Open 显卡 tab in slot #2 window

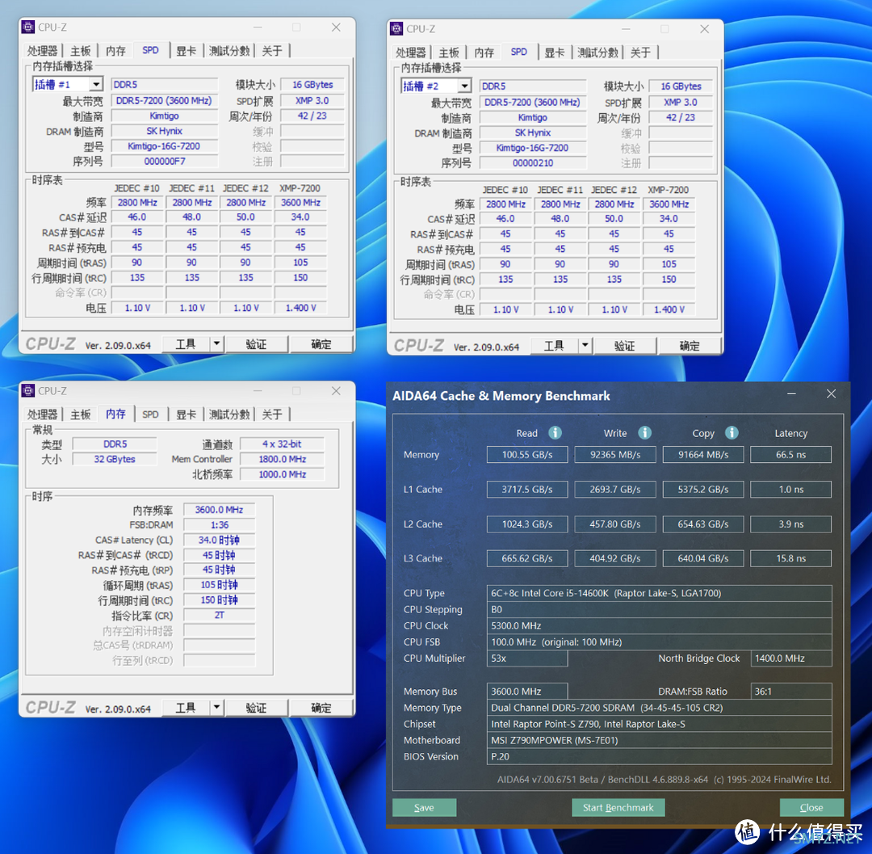point(555,53)
